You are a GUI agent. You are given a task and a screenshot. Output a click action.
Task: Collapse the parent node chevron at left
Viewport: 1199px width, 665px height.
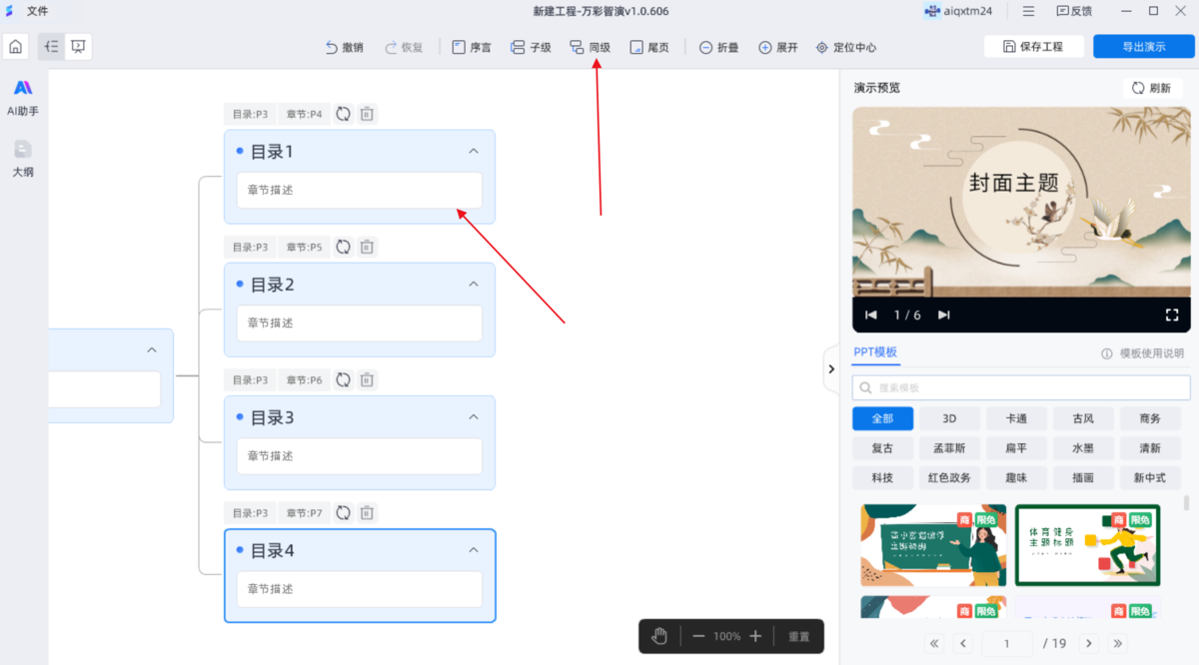(x=152, y=349)
